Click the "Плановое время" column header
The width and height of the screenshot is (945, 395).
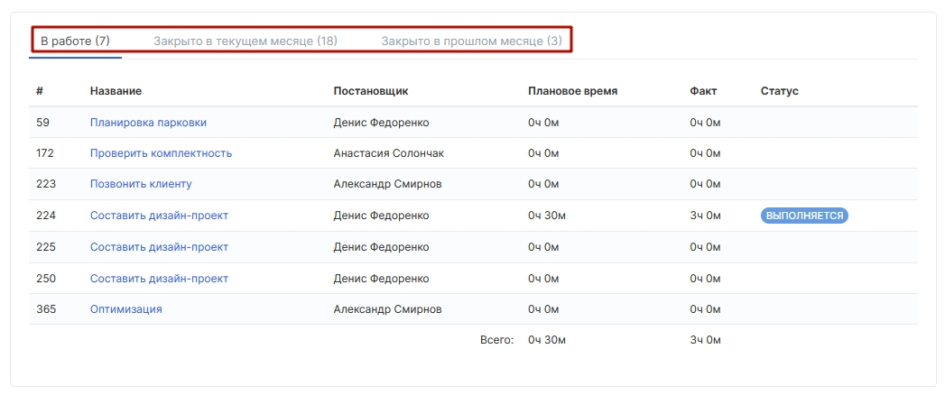pyautogui.click(x=572, y=91)
